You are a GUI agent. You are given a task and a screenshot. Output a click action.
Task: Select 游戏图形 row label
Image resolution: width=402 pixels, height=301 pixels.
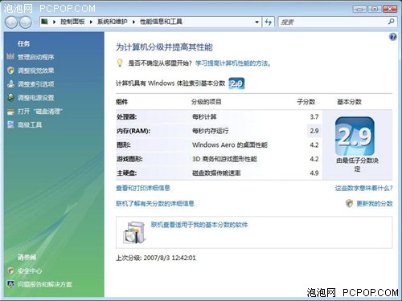tap(129, 159)
